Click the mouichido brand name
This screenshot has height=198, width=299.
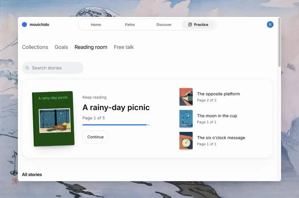tap(39, 25)
